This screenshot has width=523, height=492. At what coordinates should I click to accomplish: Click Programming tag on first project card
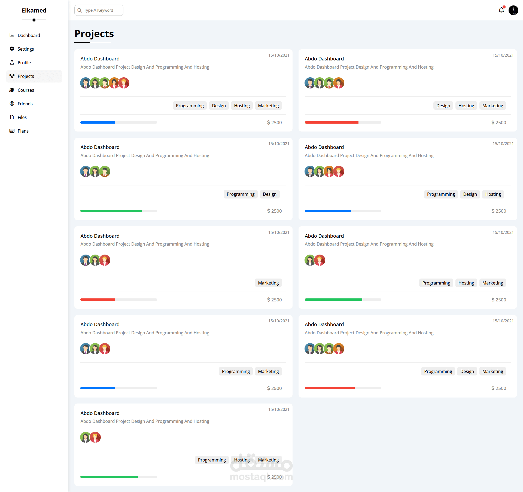190,106
